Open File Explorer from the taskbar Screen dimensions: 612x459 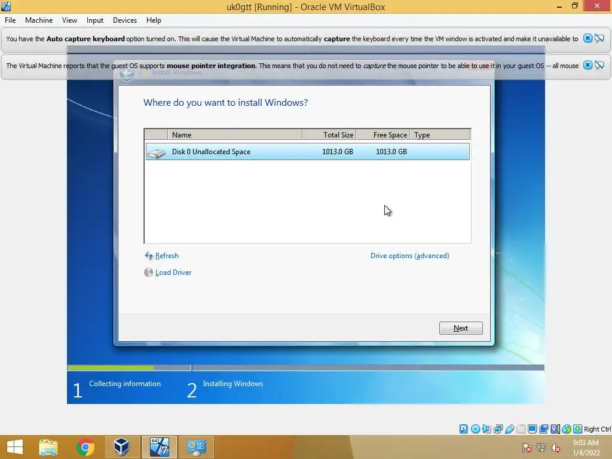[48, 447]
